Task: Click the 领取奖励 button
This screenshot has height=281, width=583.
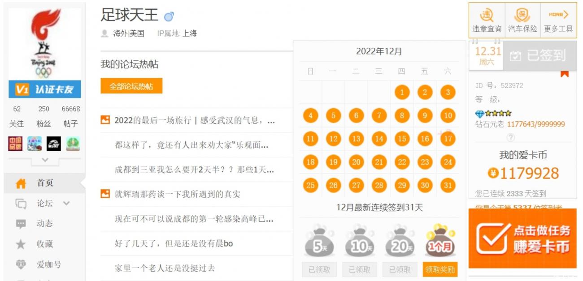Action: click(x=440, y=269)
